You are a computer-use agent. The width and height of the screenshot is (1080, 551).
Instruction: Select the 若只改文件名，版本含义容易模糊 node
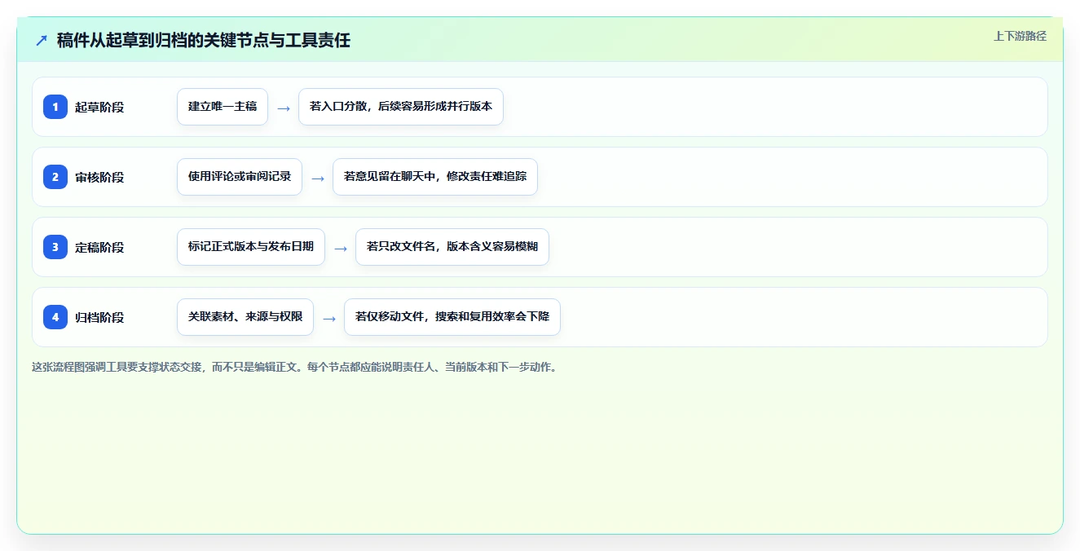point(452,247)
